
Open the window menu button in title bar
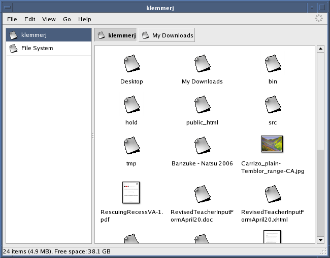pyautogui.click(x=8, y=8)
